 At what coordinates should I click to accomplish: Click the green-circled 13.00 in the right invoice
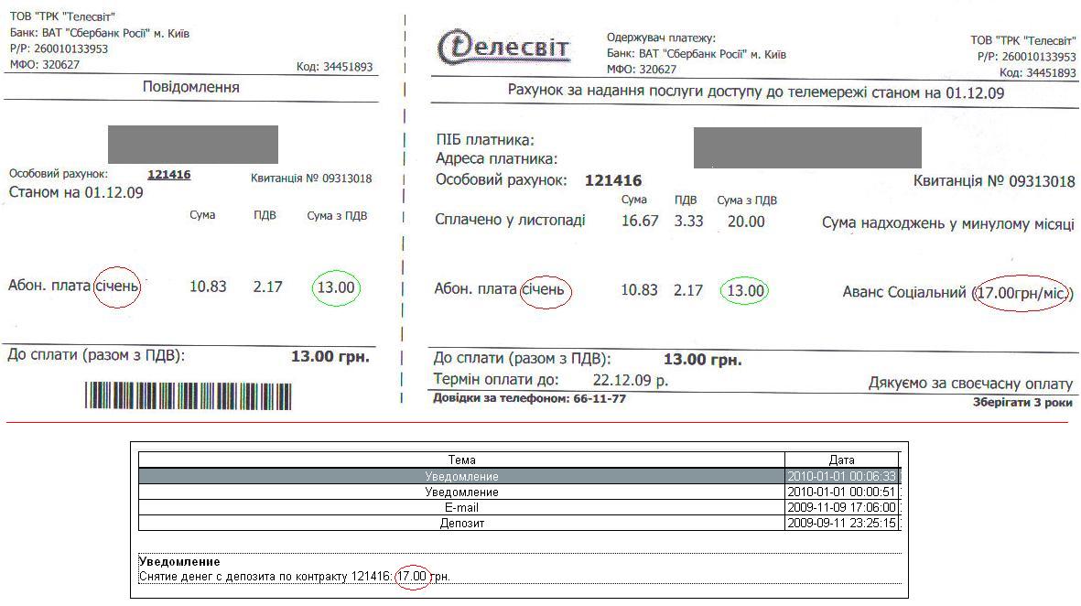[x=743, y=291]
